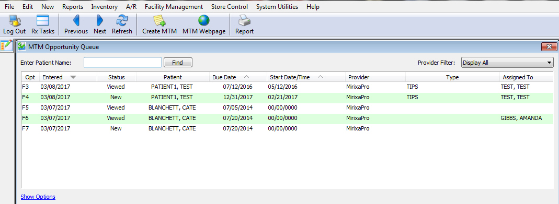Open the Edit menu
Image resolution: width=559 pixels, height=204 pixels.
[28, 7]
